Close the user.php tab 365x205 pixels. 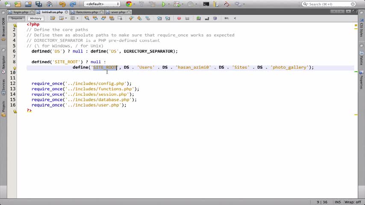click(x=129, y=12)
